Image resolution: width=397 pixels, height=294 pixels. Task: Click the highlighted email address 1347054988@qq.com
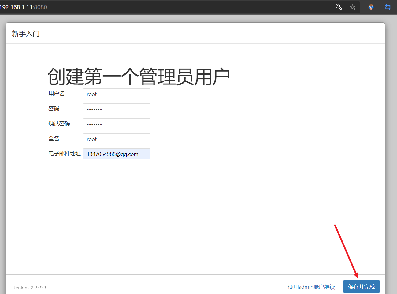click(x=112, y=154)
